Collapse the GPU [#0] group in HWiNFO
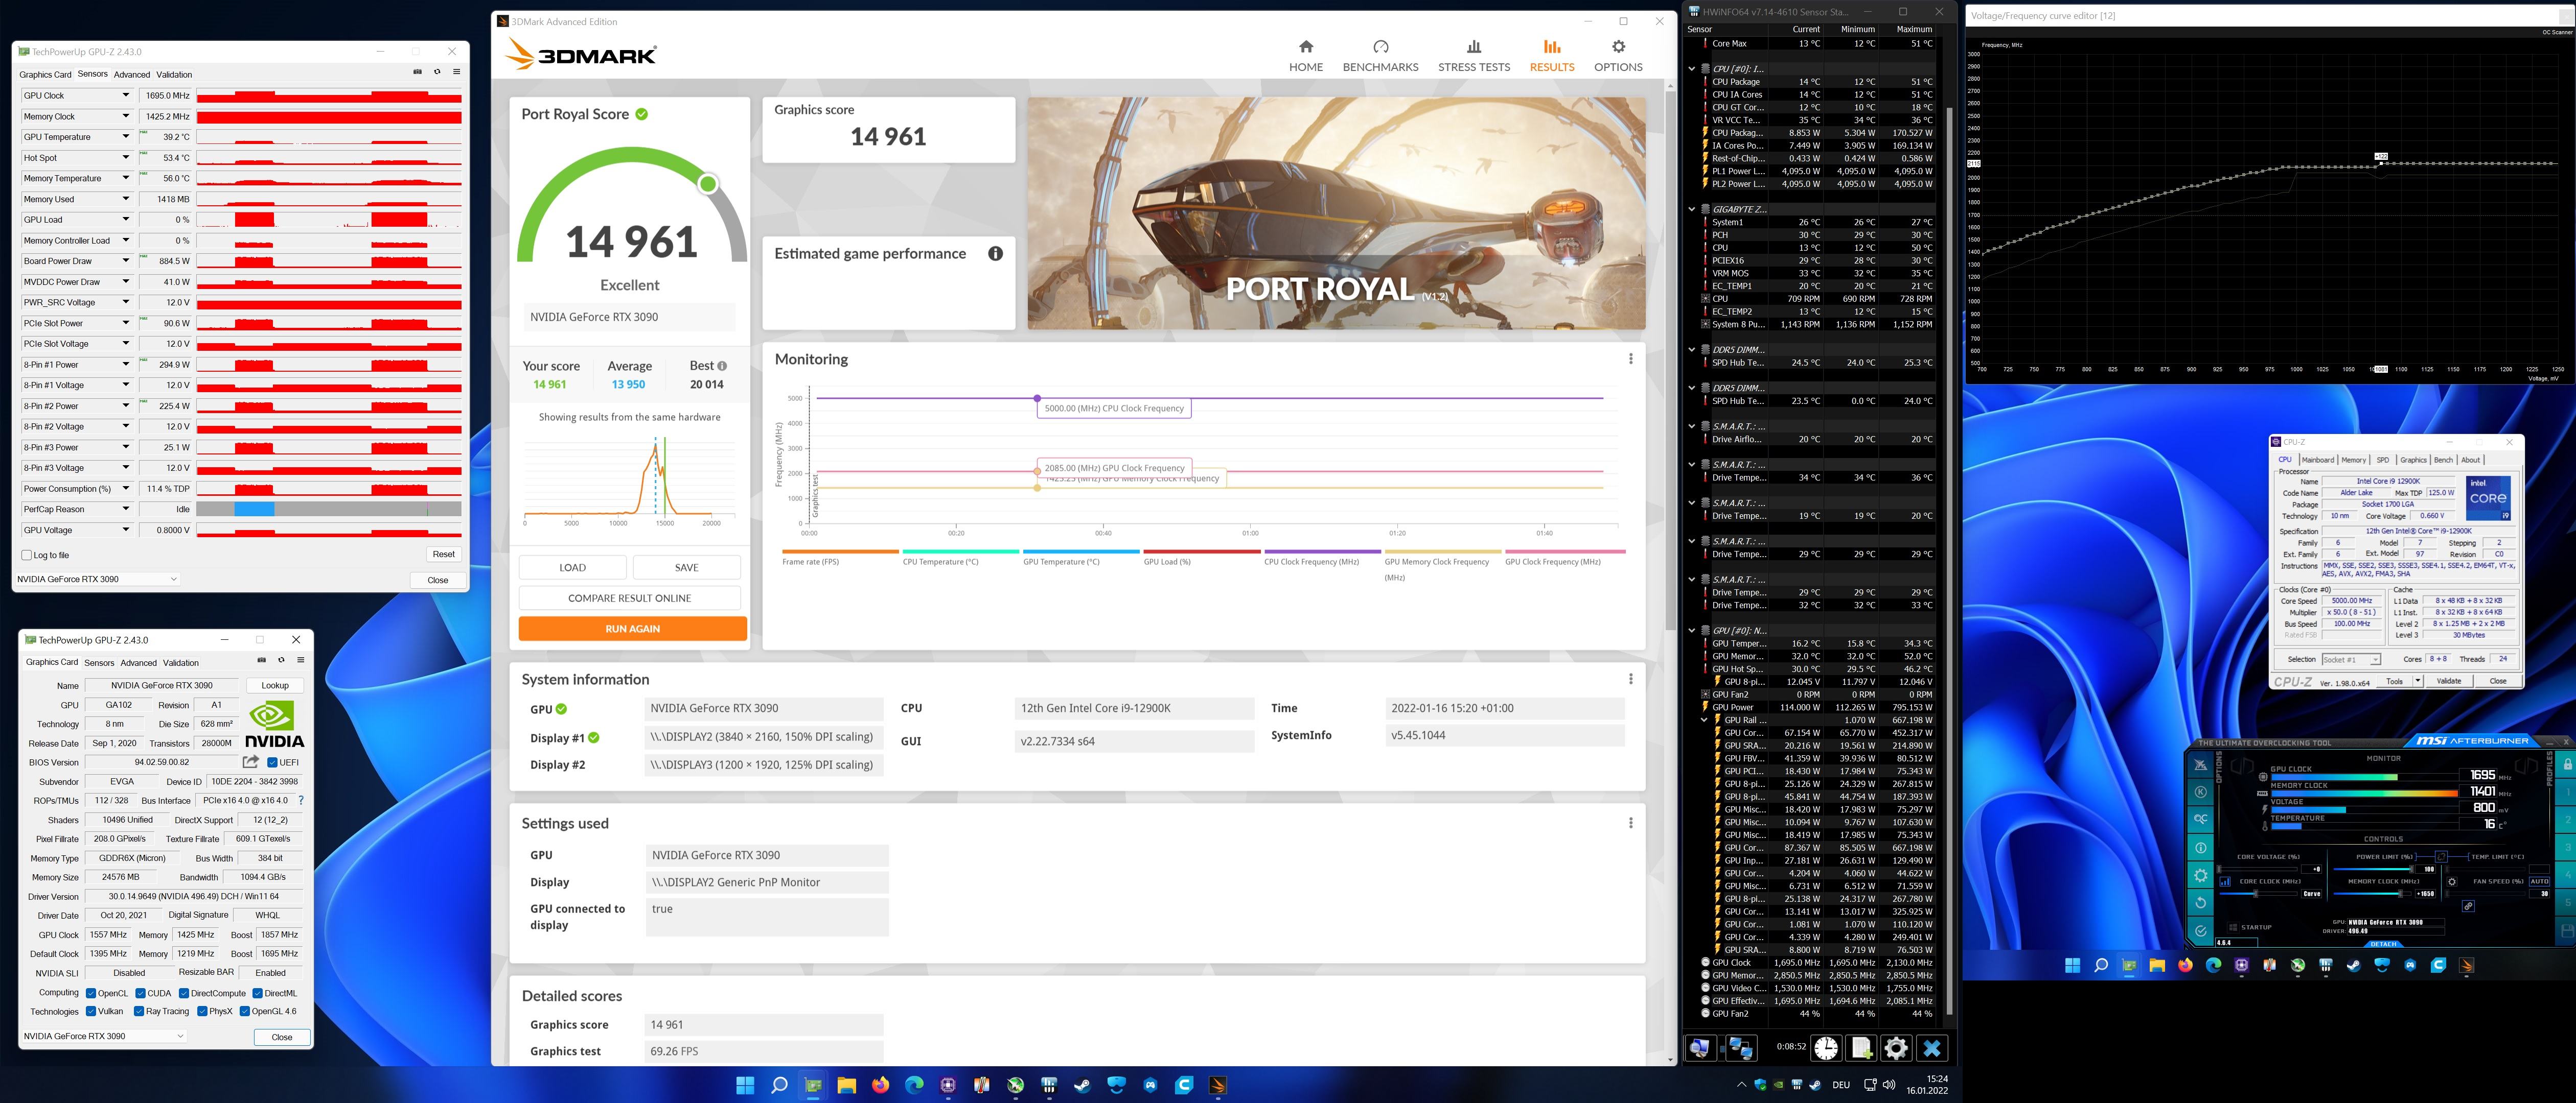This screenshot has width=2576, height=1103. click(x=1692, y=631)
